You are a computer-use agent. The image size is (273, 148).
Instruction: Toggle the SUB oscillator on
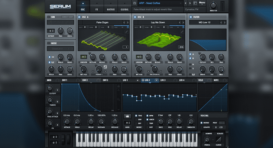point(49,17)
